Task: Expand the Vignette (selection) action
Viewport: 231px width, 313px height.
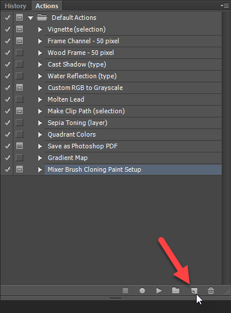Action: [x=40, y=30]
